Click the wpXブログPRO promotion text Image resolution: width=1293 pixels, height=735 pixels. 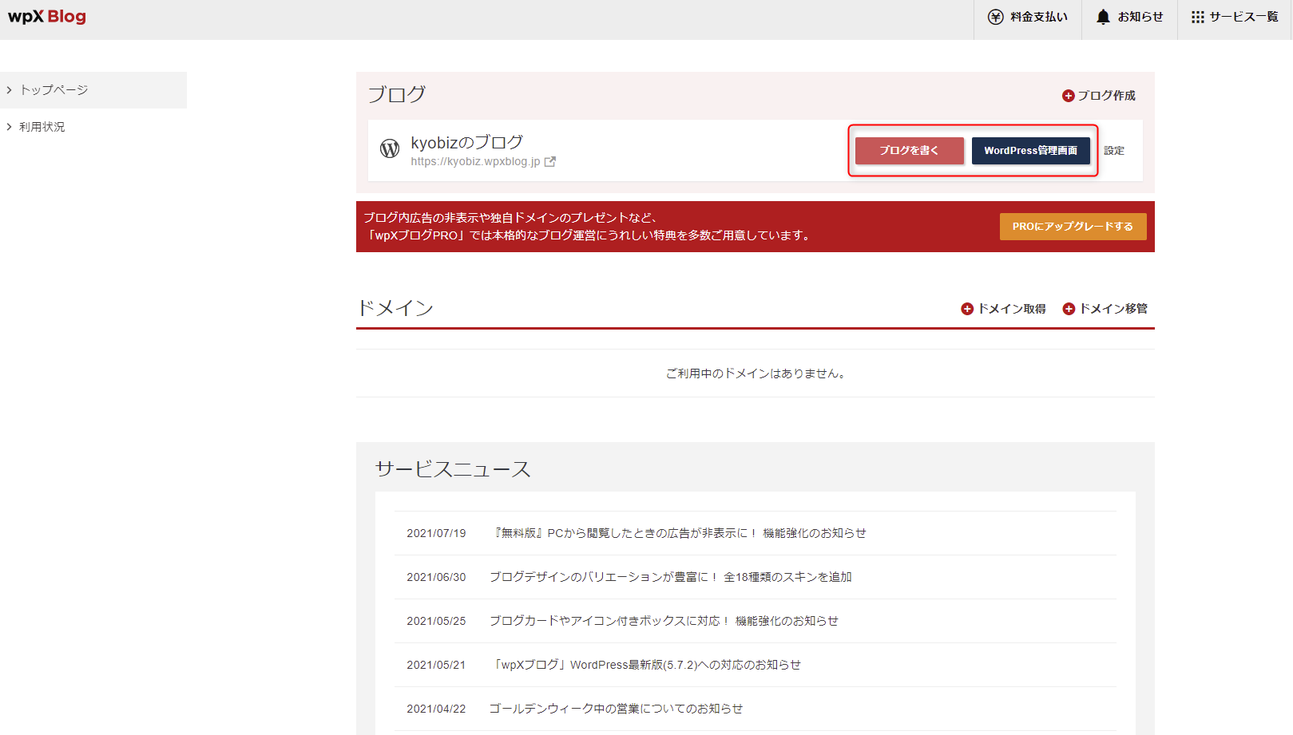pos(589,227)
